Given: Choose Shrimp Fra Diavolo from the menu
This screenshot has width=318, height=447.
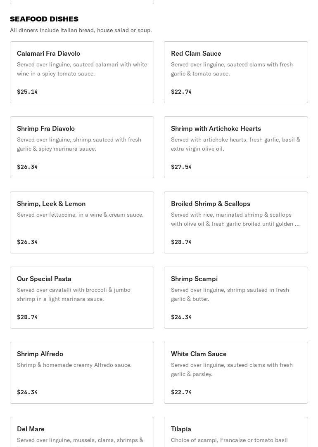Looking at the screenshot, I should [x=82, y=147].
